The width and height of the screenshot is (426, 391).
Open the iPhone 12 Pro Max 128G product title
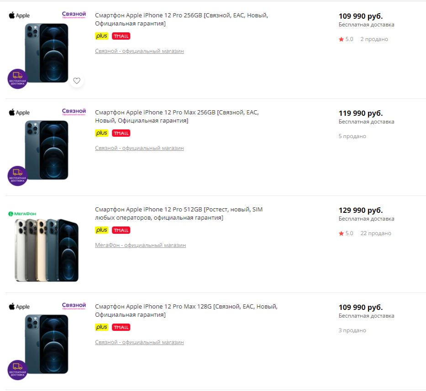[180, 311]
